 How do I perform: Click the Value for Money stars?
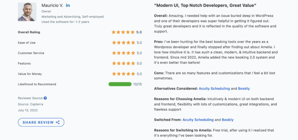pos(123,74)
